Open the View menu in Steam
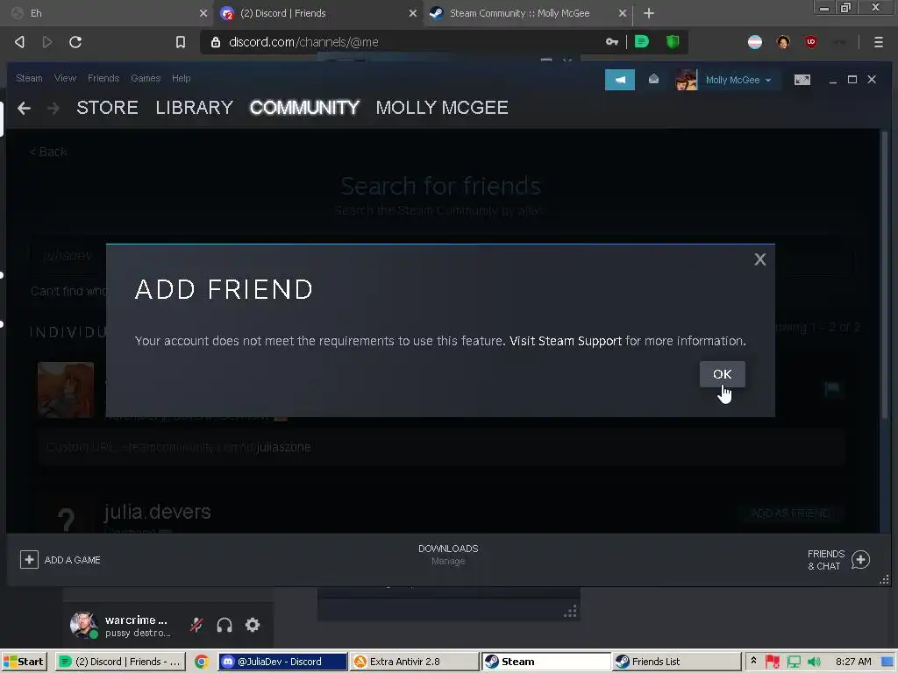Viewport: 898px width, 673px height. (x=65, y=78)
